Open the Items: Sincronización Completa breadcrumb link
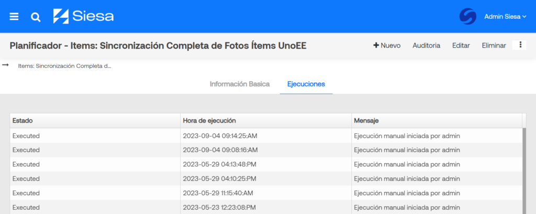The width and height of the screenshot is (536, 214). 64,66
